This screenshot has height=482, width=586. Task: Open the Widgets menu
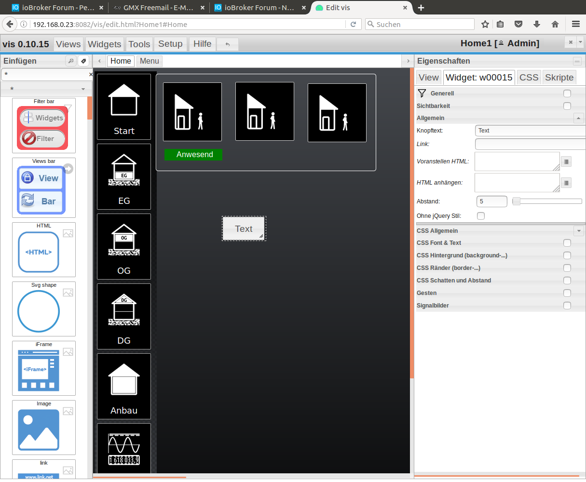pyautogui.click(x=104, y=44)
